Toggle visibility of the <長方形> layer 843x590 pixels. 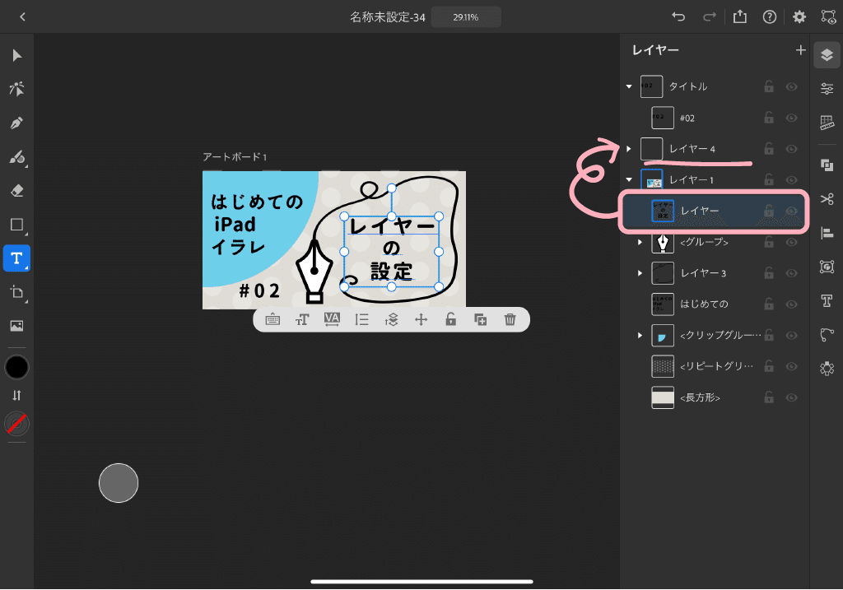pyautogui.click(x=791, y=397)
